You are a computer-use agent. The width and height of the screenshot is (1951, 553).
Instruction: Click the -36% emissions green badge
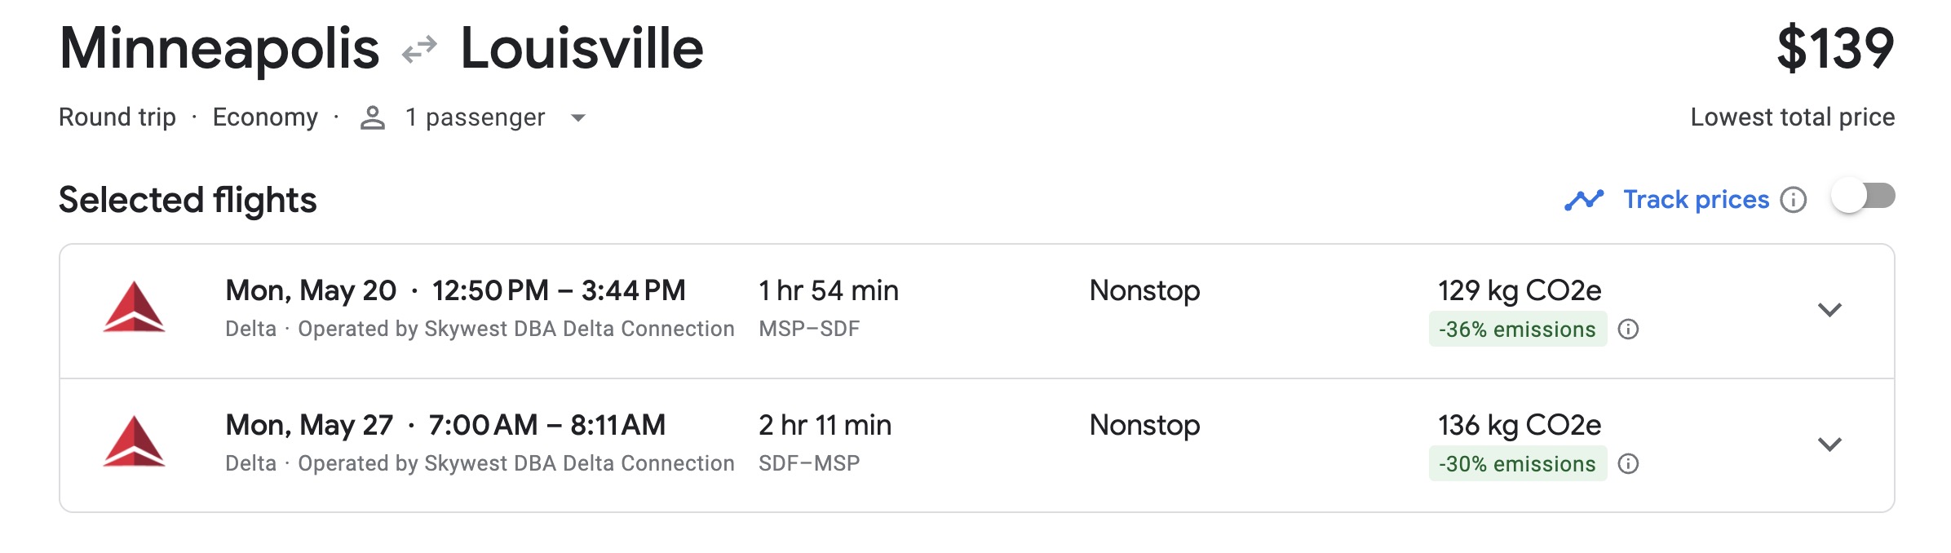1518,330
